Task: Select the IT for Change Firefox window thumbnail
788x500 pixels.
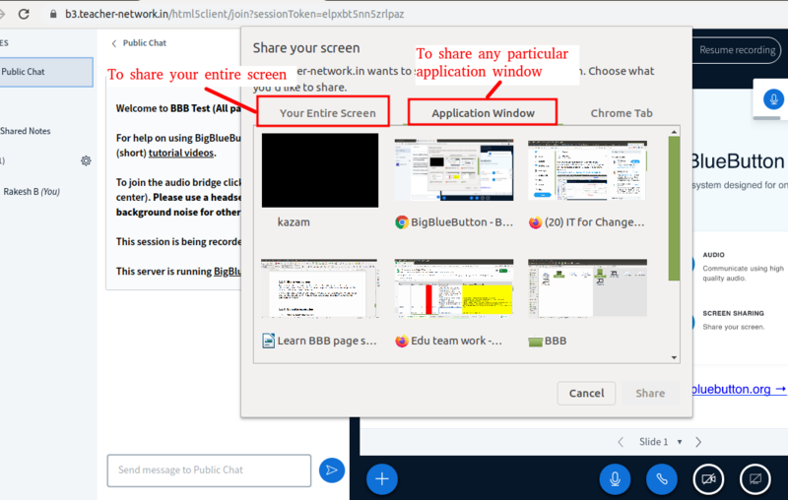Action: [x=587, y=170]
